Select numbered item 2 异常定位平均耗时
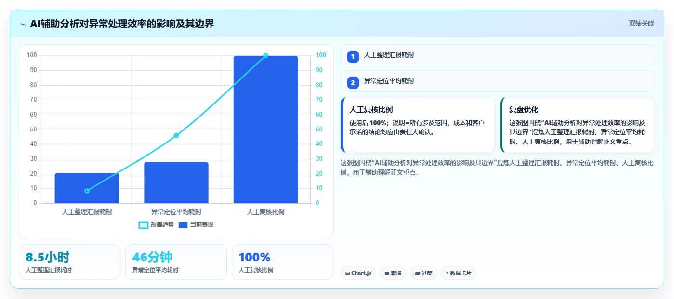 coord(498,81)
